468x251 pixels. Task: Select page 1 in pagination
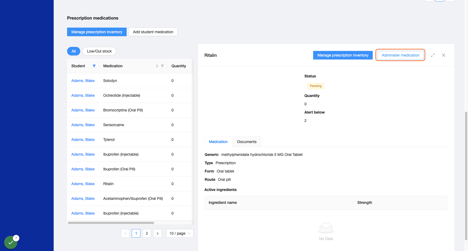[x=136, y=233]
